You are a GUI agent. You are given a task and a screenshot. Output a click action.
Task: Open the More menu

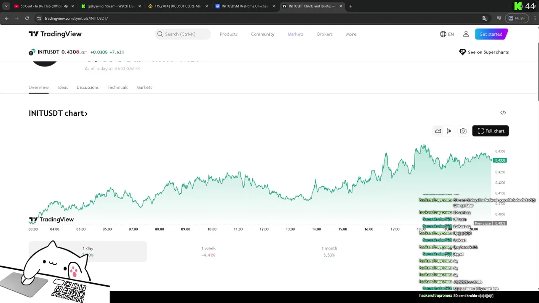point(351,34)
